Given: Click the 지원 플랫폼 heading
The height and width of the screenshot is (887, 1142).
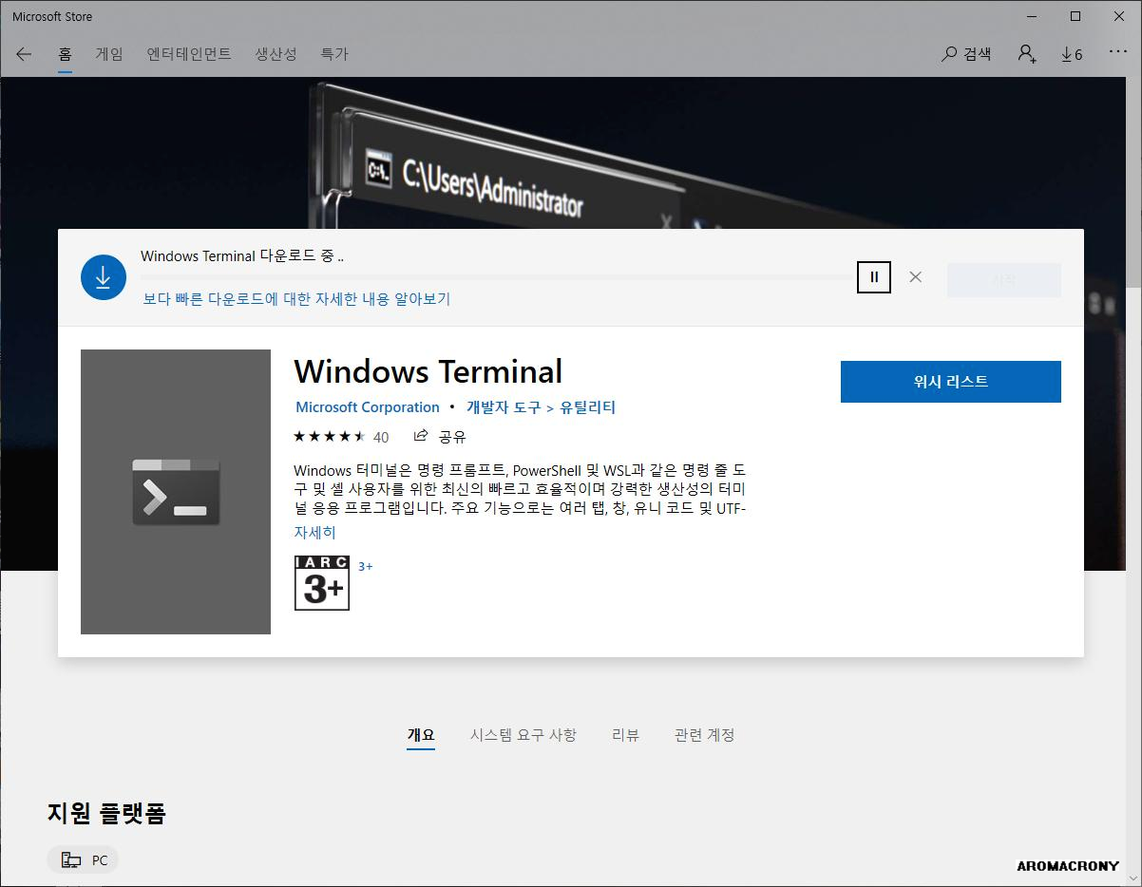Looking at the screenshot, I should [106, 813].
